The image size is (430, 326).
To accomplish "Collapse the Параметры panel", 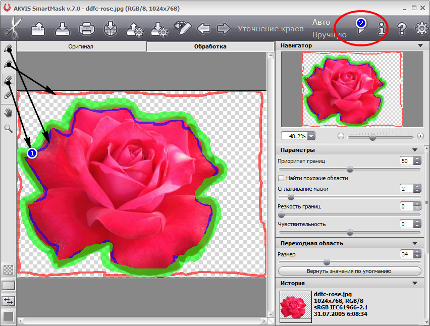I will pyautogui.click(x=415, y=150).
